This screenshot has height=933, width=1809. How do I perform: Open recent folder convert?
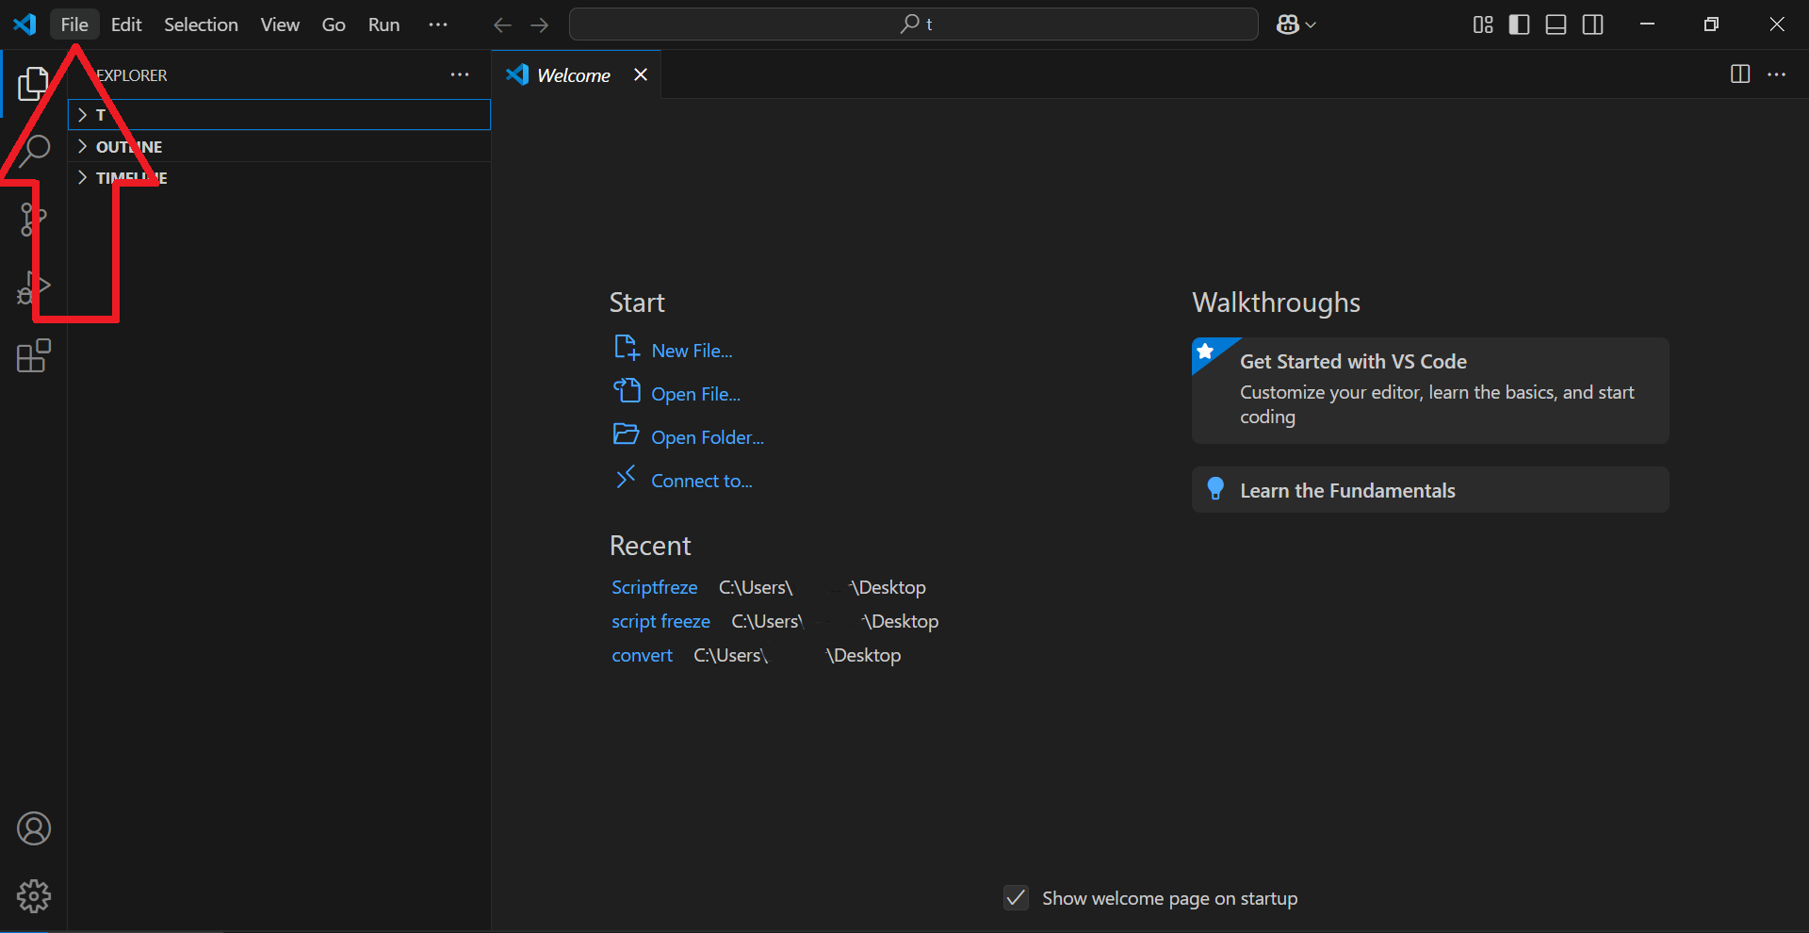click(642, 655)
